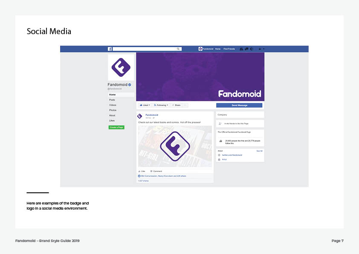Click in the Facebook search field
This screenshot has height=254, width=359.
(x=145, y=49)
